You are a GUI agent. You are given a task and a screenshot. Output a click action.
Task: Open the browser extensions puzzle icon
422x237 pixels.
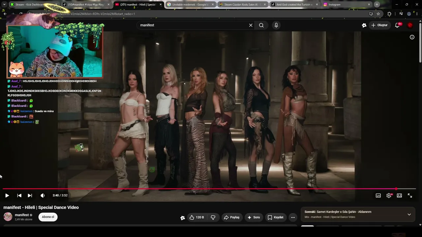coord(389,14)
